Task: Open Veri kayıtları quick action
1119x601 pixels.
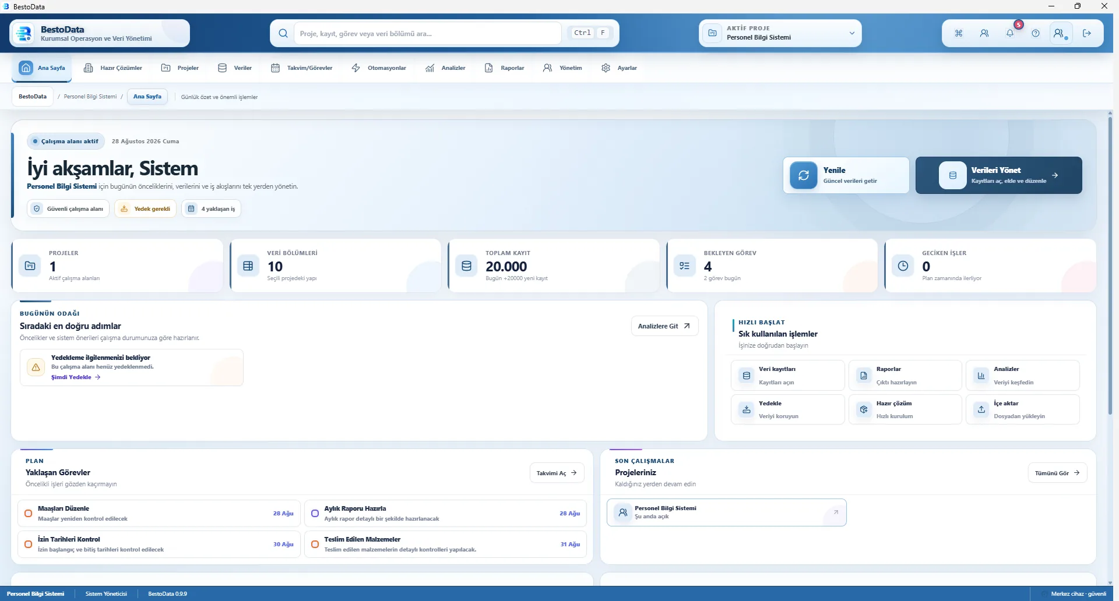Action: pos(787,376)
